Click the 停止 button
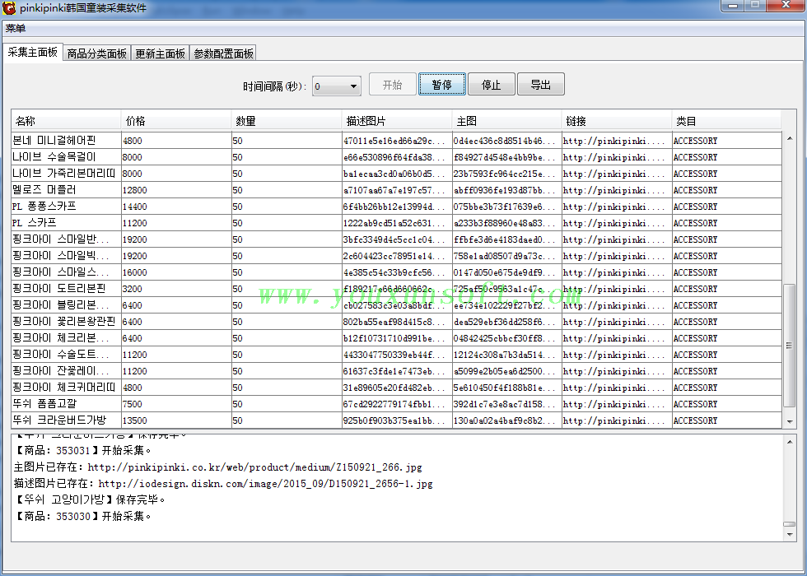The image size is (807, 576). [491, 84]
